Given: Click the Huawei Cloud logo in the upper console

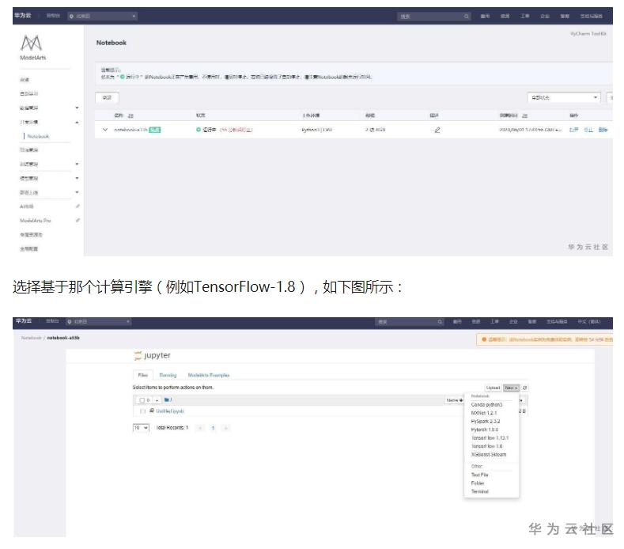Looking at the screenshot, I should click(23, 16).
